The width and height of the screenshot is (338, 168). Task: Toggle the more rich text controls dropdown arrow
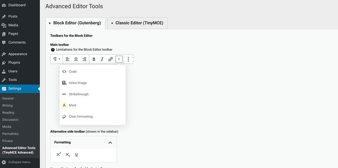[x=119, y=59]
